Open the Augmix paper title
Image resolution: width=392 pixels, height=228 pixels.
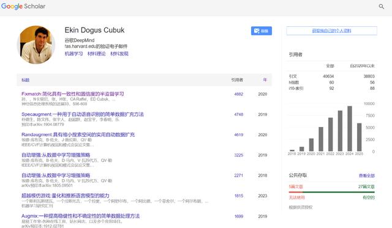coord(80,216)
